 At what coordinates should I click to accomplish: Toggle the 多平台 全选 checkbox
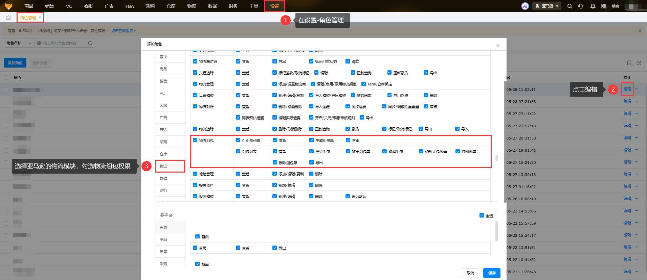pos(482,215)
